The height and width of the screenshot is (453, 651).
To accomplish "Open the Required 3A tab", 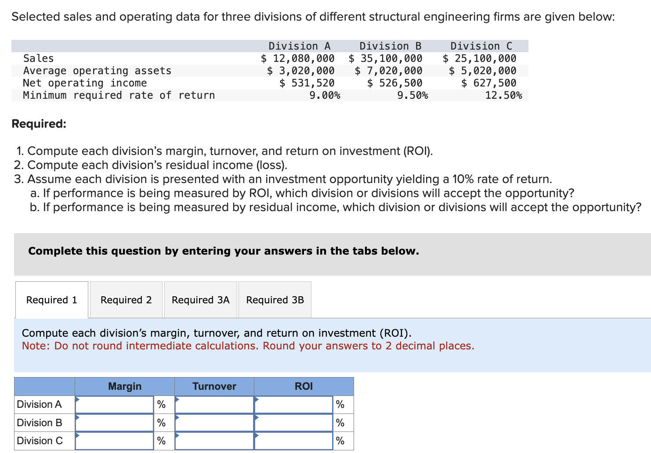I will [x=200, y=299].
